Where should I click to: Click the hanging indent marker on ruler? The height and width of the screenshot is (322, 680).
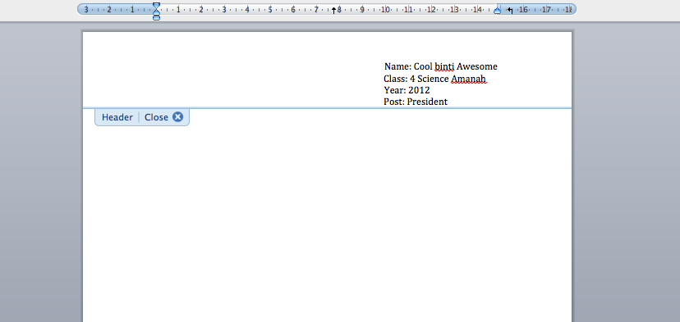coord(157,11)
